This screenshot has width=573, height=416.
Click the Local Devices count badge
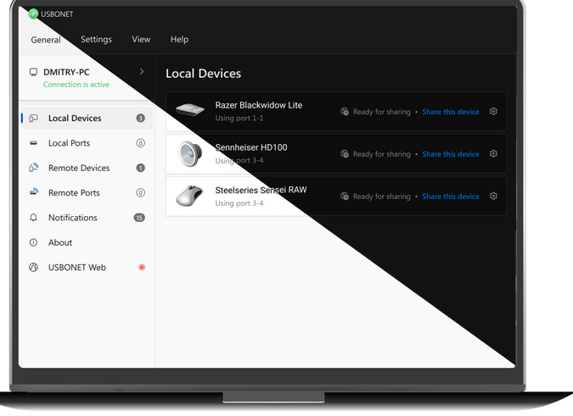pyautogui.click(x=140, y=118)
